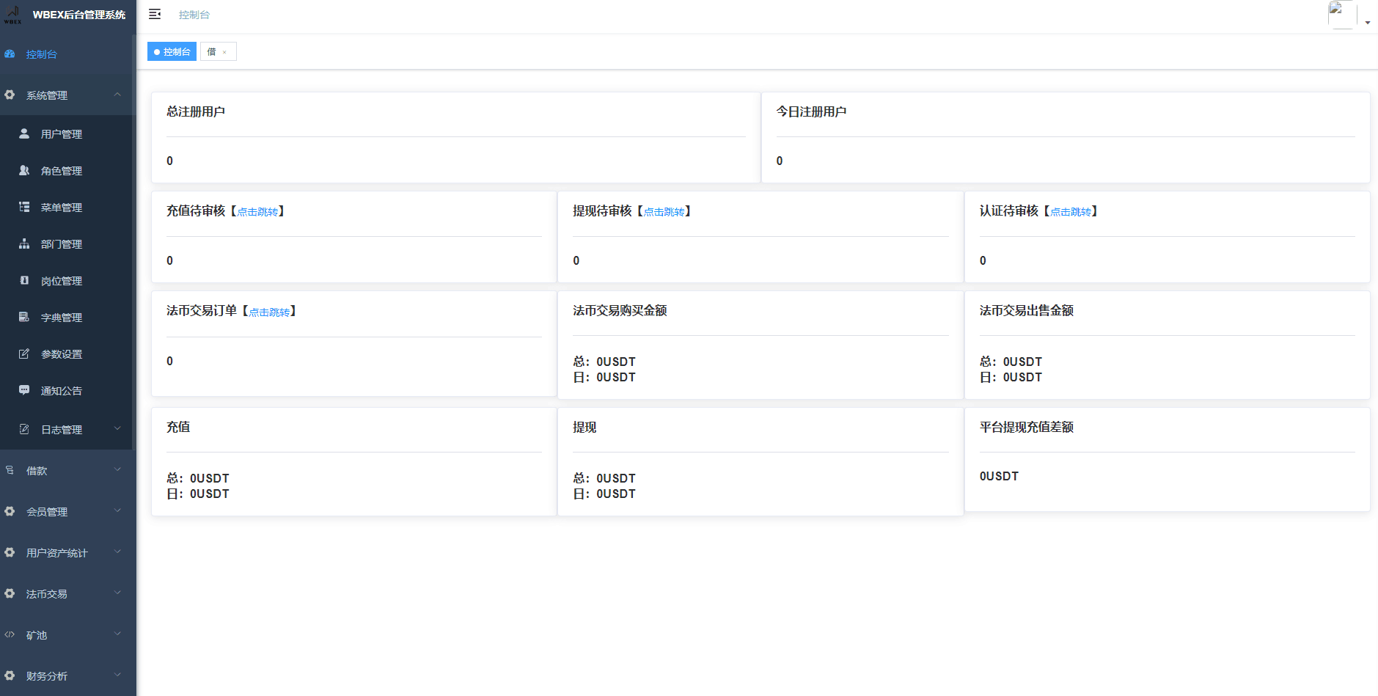Follow the 充值待审核 点击跳转 link
The width and height of the screenshot is (1378, 696).
[x=257, y=212]
